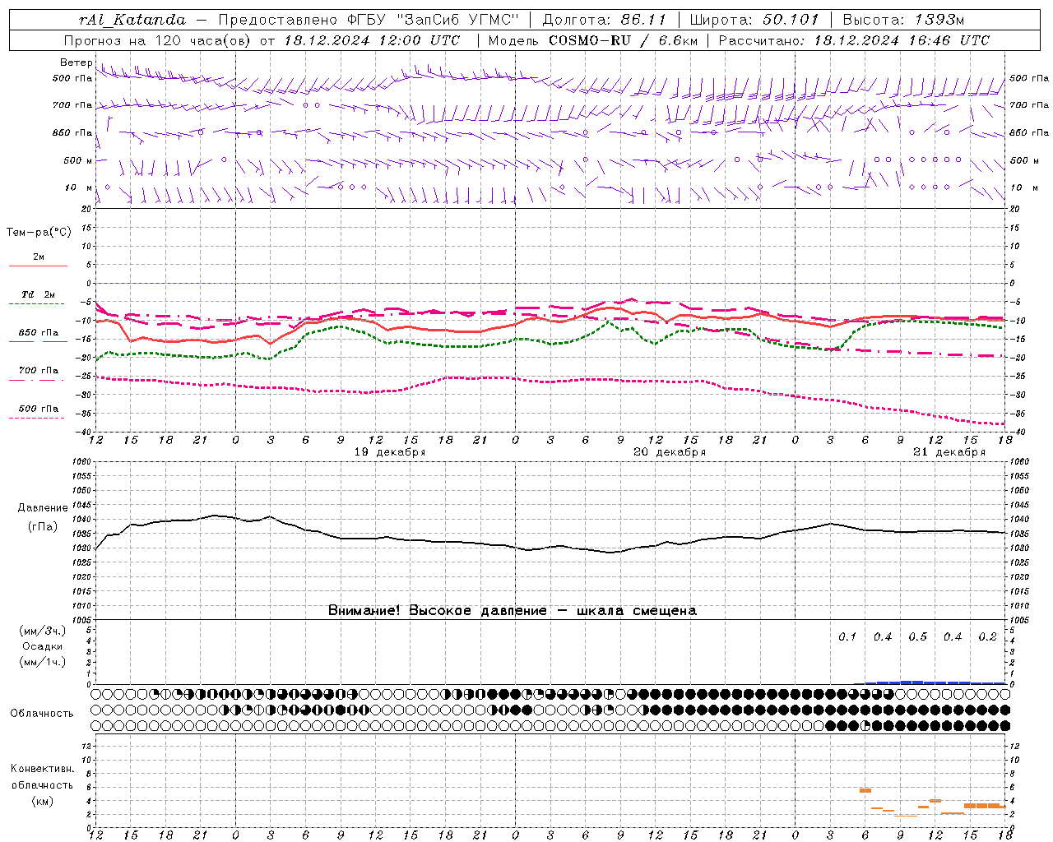This screenshot has width=1053, height=842.
Task: Select the Тем-ра(°C) axis title
Action: pyautogui.click(x=39, y=233)
